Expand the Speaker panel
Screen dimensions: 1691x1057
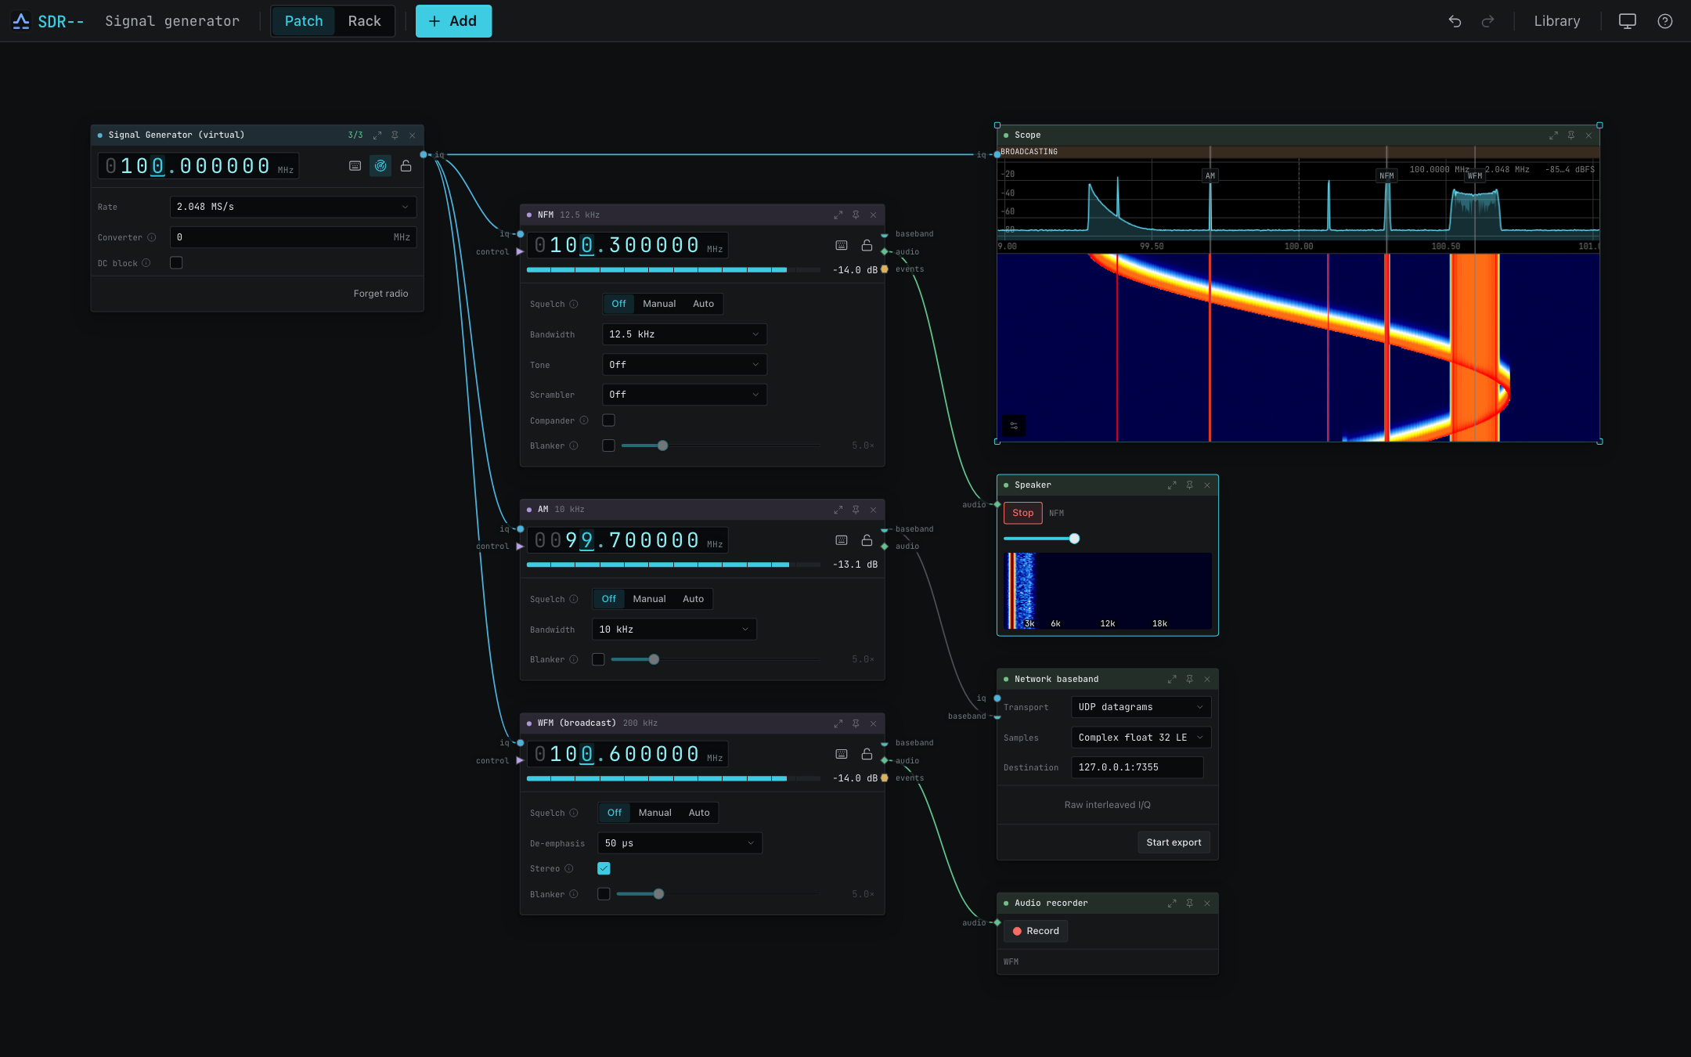tap(1172, 485)
